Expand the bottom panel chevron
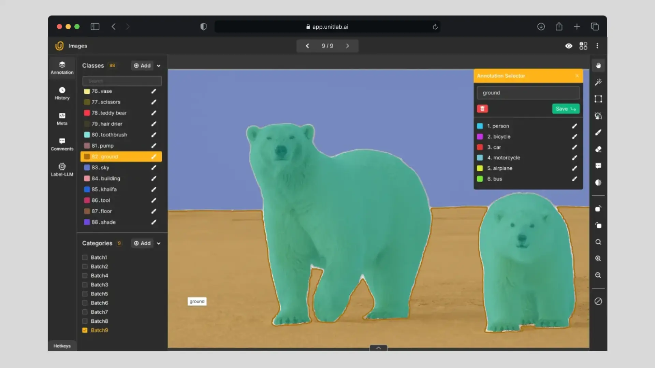655x368 pixels. 378,348
